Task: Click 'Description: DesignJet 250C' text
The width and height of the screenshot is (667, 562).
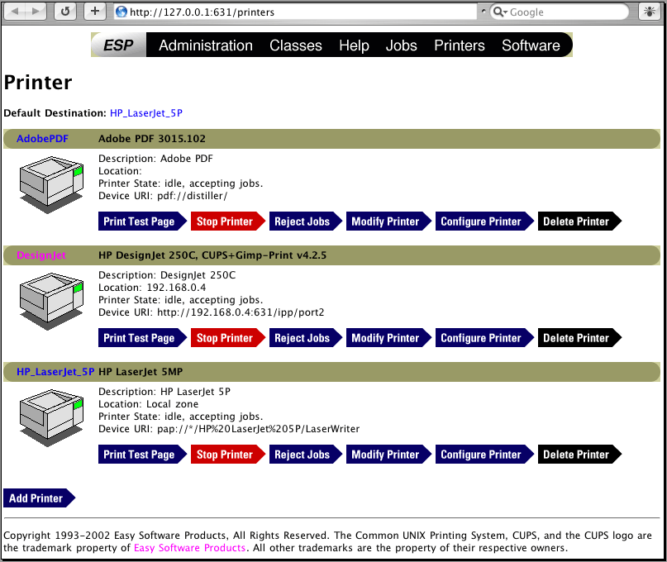Action: pyautogui.click(x=167, y=275)
